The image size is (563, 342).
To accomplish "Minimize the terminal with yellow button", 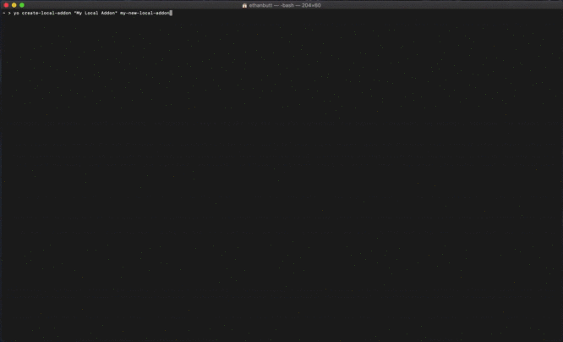I will (x=14, y=5).
